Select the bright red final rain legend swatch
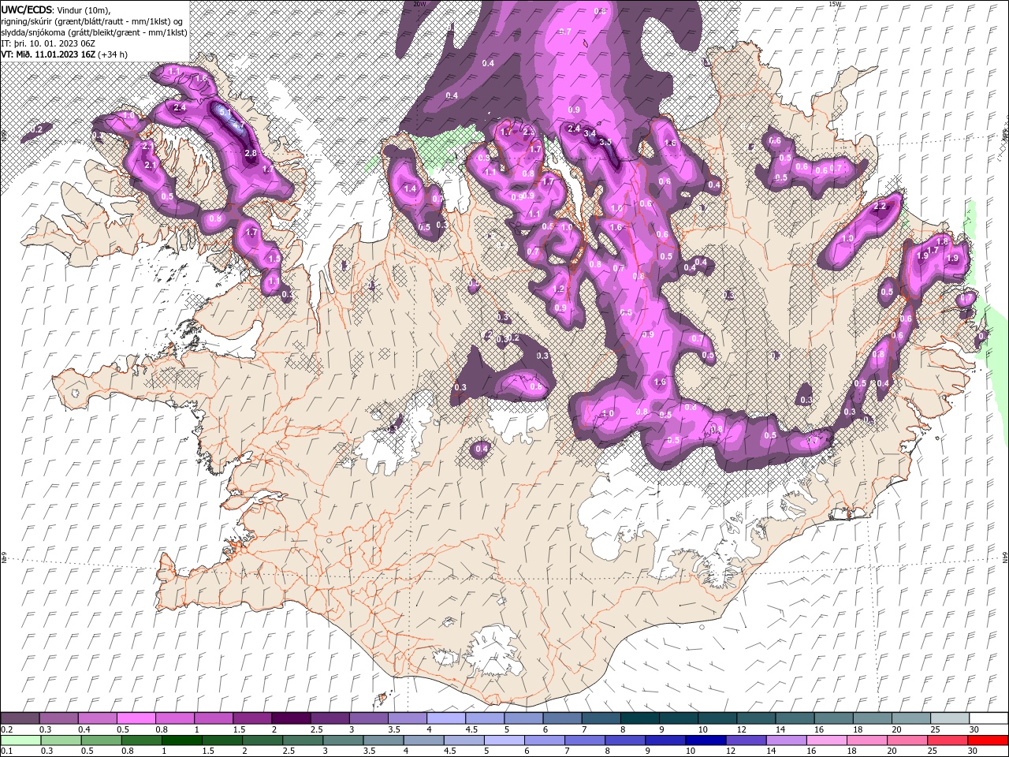This screenshot has height=757, width=1009. [x=987, y=740]
